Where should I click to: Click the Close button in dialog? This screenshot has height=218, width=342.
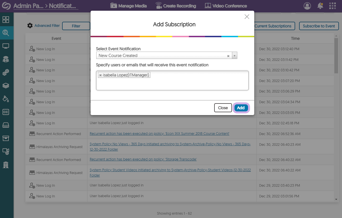tap(223, 108)
